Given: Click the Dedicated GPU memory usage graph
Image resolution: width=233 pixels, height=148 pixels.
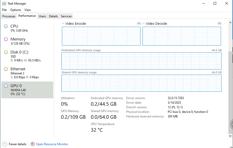Looking at the screenshot, I should click(x=141, y=61).
